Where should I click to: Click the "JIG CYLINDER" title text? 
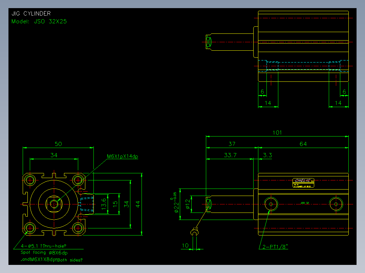31,14
